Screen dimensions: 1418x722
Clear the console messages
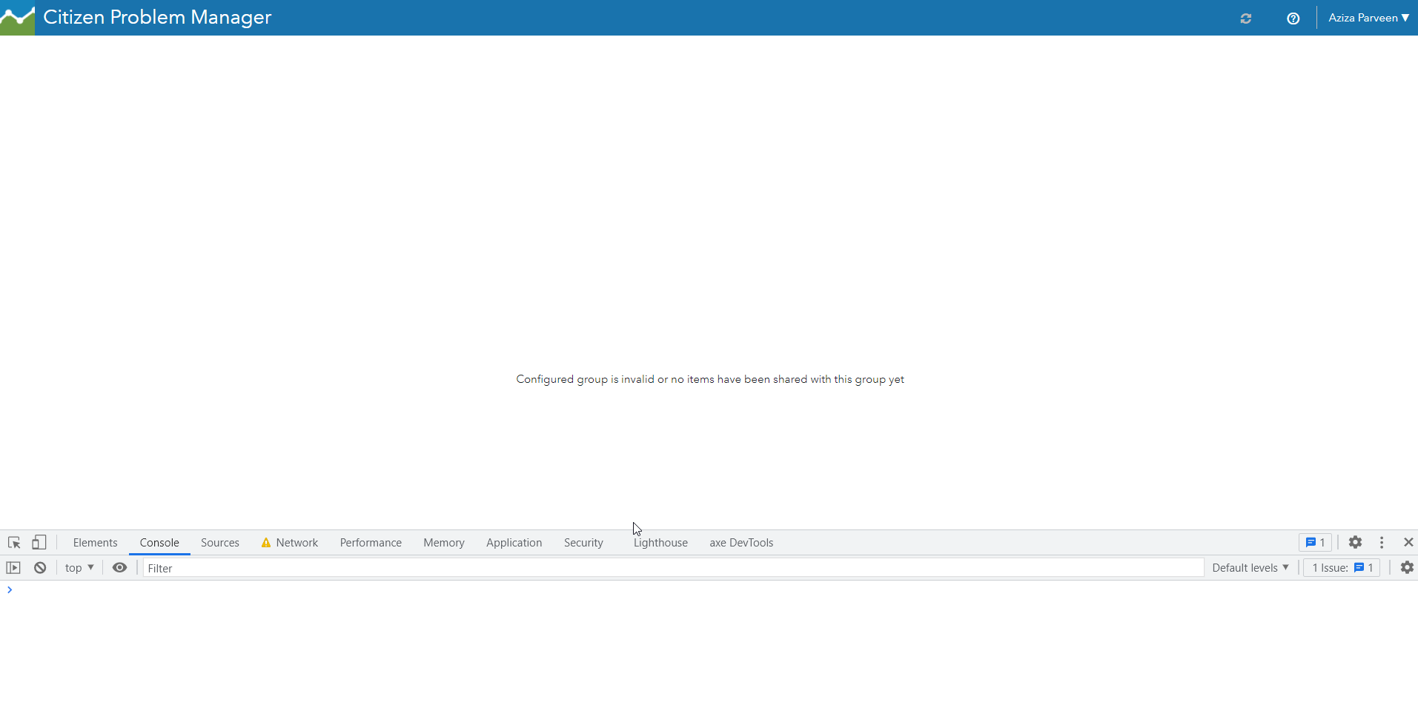click(39, 567)
